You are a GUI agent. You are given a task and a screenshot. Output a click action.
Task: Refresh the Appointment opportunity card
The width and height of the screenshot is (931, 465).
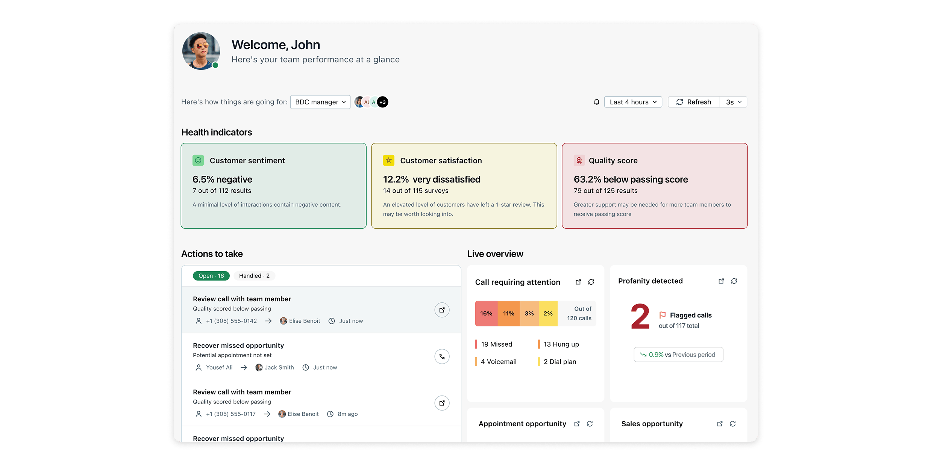coord(590,424)
